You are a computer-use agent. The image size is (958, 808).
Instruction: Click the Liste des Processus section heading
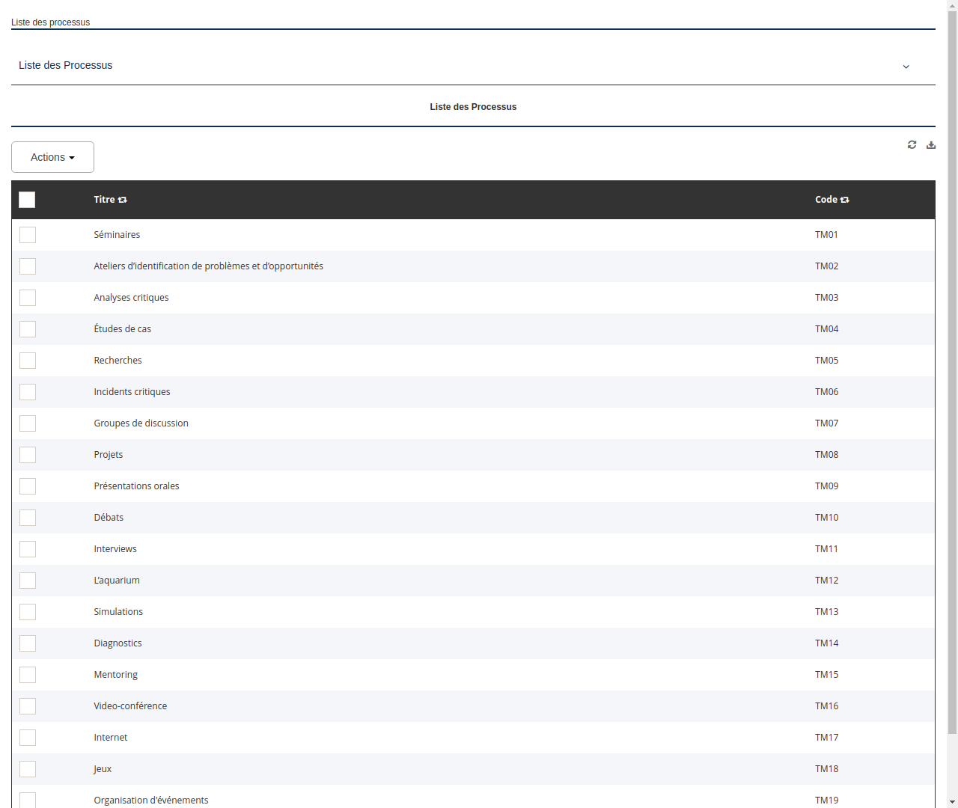point(473,106)
